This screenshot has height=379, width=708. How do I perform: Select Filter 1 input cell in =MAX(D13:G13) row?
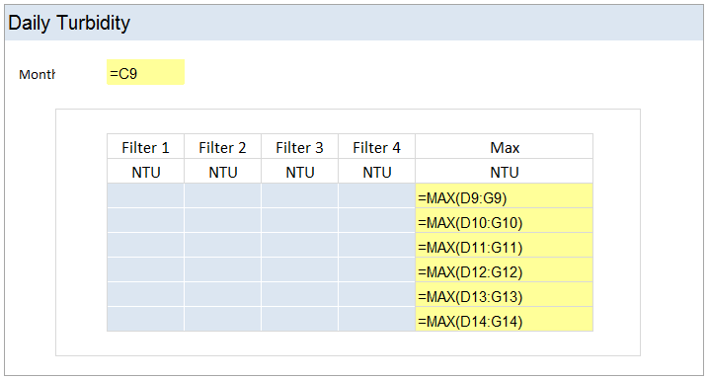(145, 294)
